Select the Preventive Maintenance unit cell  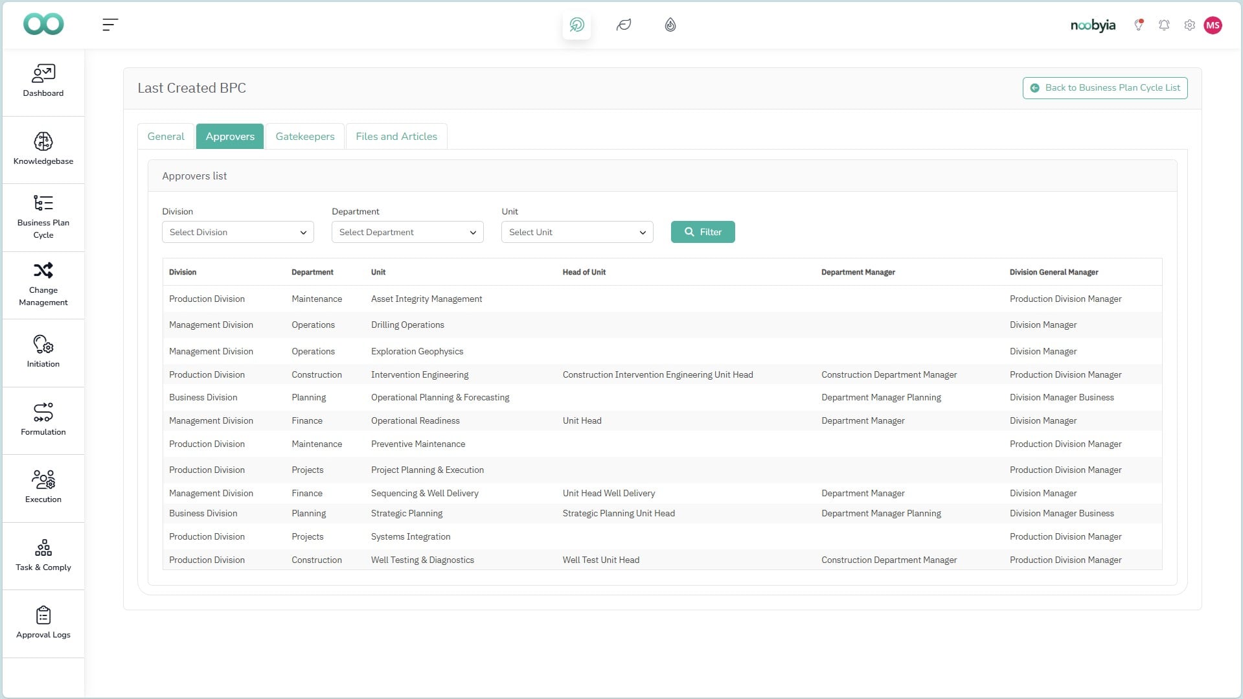(x=418, y=444)
